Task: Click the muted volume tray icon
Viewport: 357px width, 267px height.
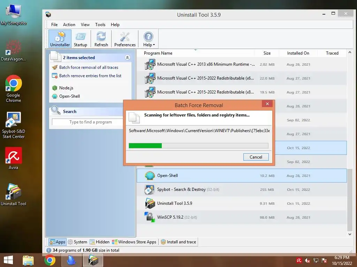Action: (307, 260)
